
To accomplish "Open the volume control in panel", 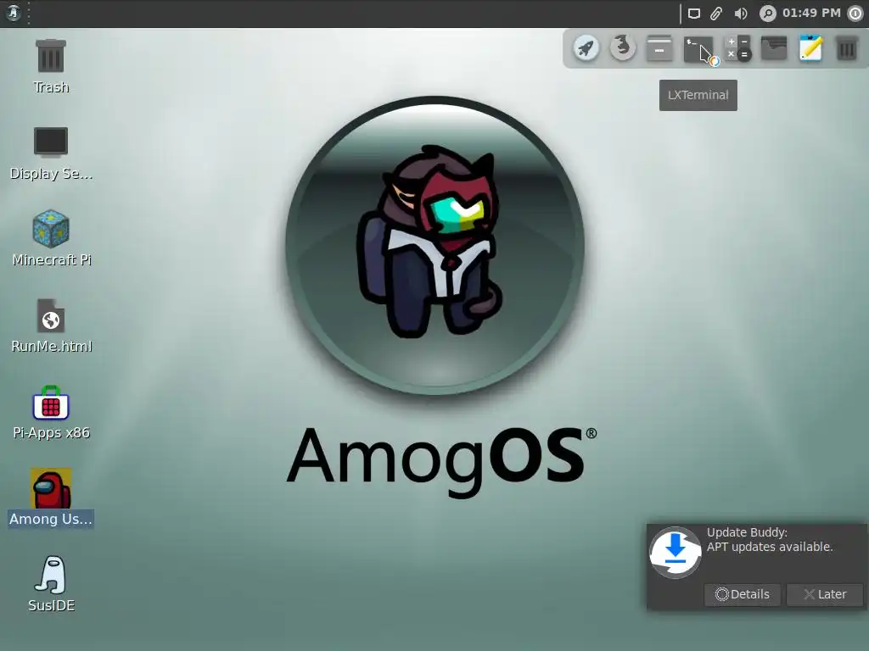I will 740,14.
